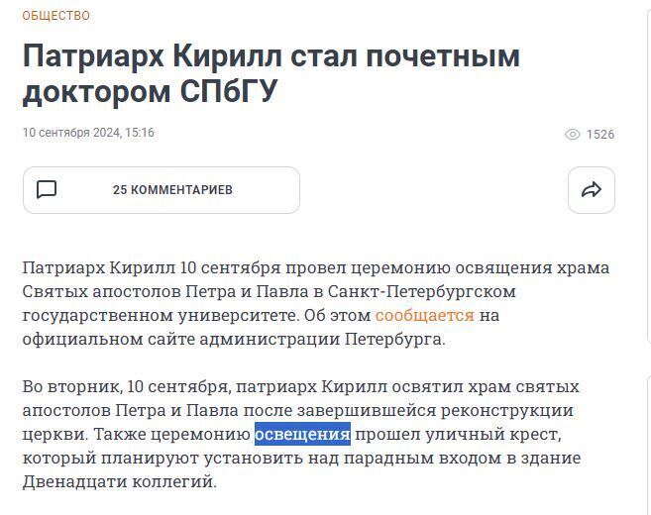Open the 25 КОММЕНТАРИЕВ button

click(172, 190)
